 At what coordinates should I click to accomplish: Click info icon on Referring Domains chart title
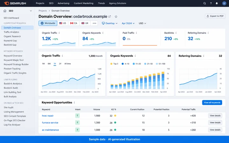click(x=204, y=56)
